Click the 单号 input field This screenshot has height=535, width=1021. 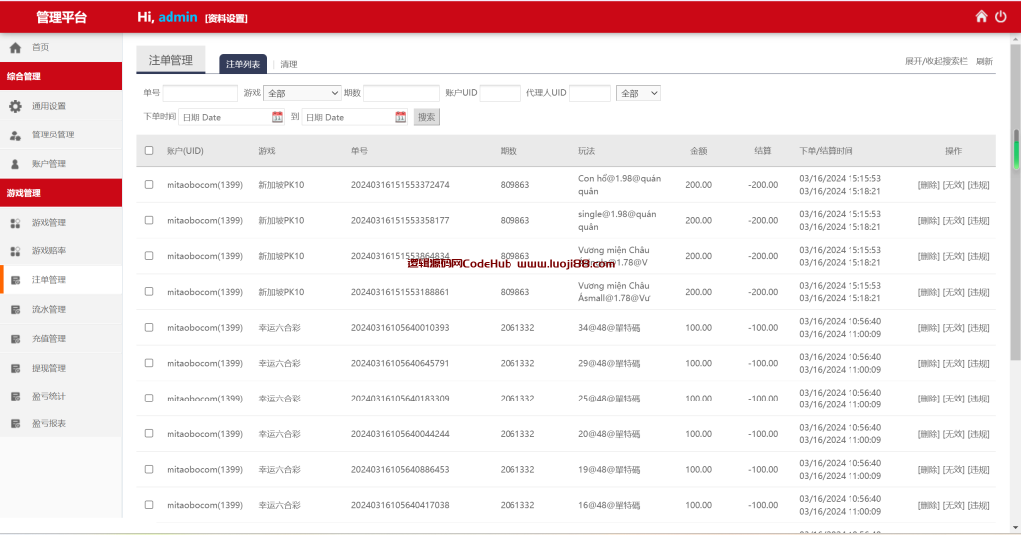(x=199, y=93)
